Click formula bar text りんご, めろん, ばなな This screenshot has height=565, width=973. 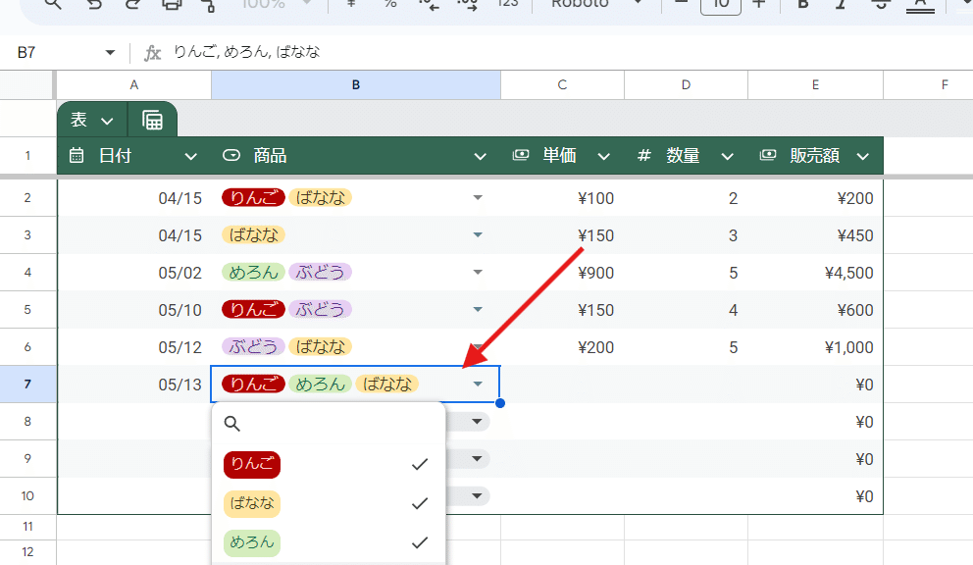(246, 52)
